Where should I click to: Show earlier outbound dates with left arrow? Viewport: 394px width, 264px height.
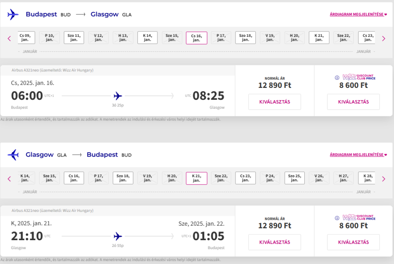click(9, 39)
